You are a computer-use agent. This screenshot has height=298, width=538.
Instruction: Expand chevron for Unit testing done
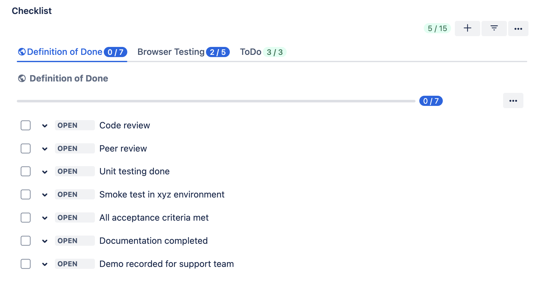tap(45, 172)
